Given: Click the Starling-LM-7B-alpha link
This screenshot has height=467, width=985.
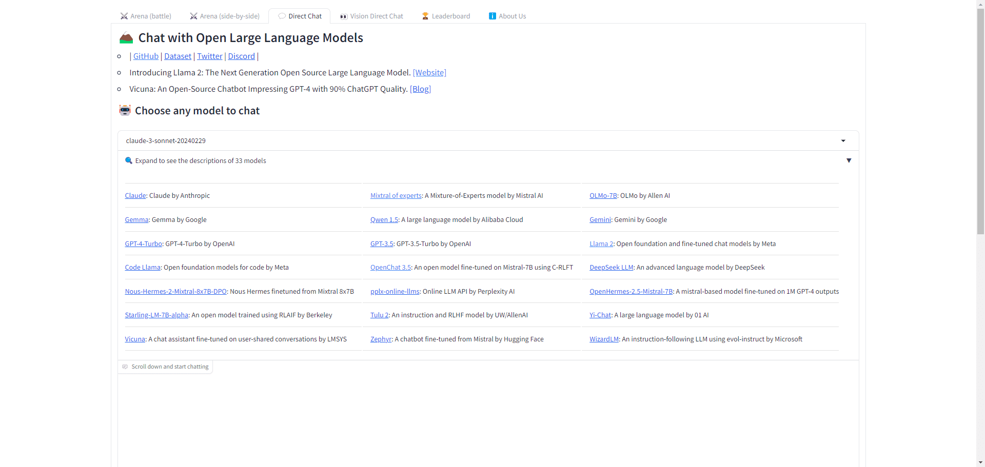Looking at the screenshot, I should point(156,315).
